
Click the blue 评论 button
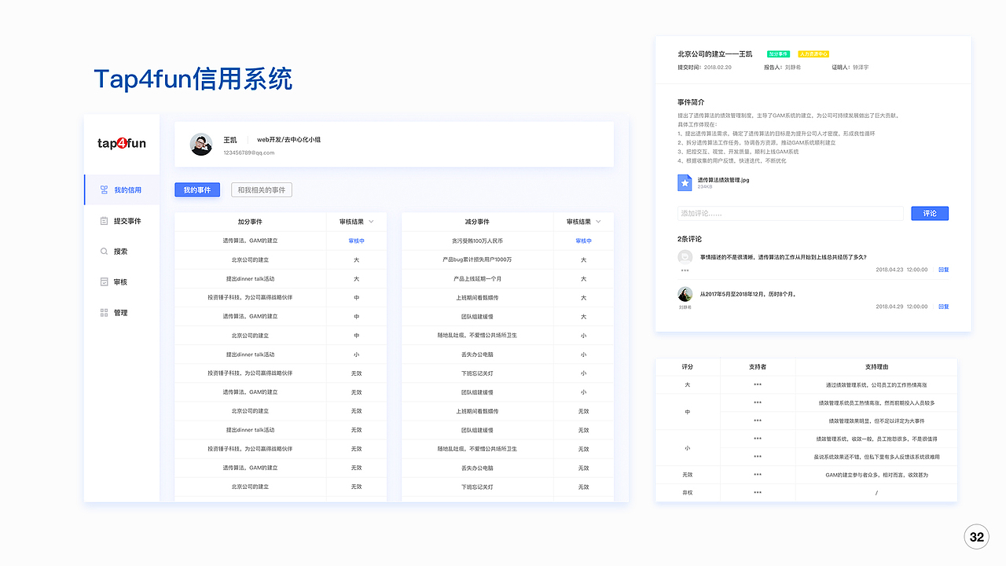click(930, 213)
